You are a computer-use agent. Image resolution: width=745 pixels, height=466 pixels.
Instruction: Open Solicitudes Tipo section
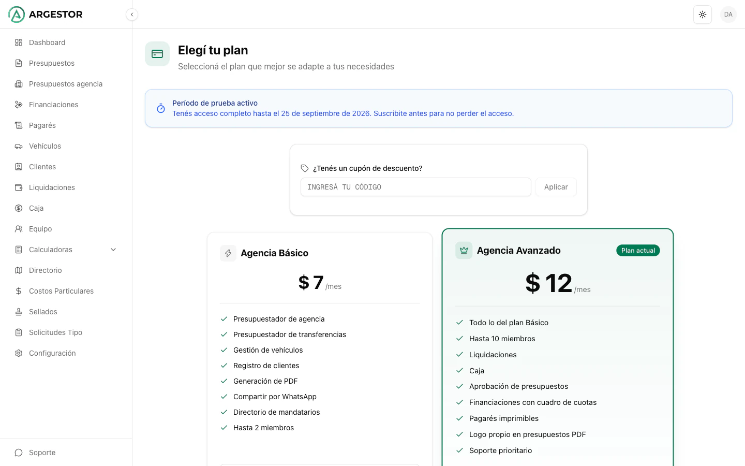click(x=66, y=332)
